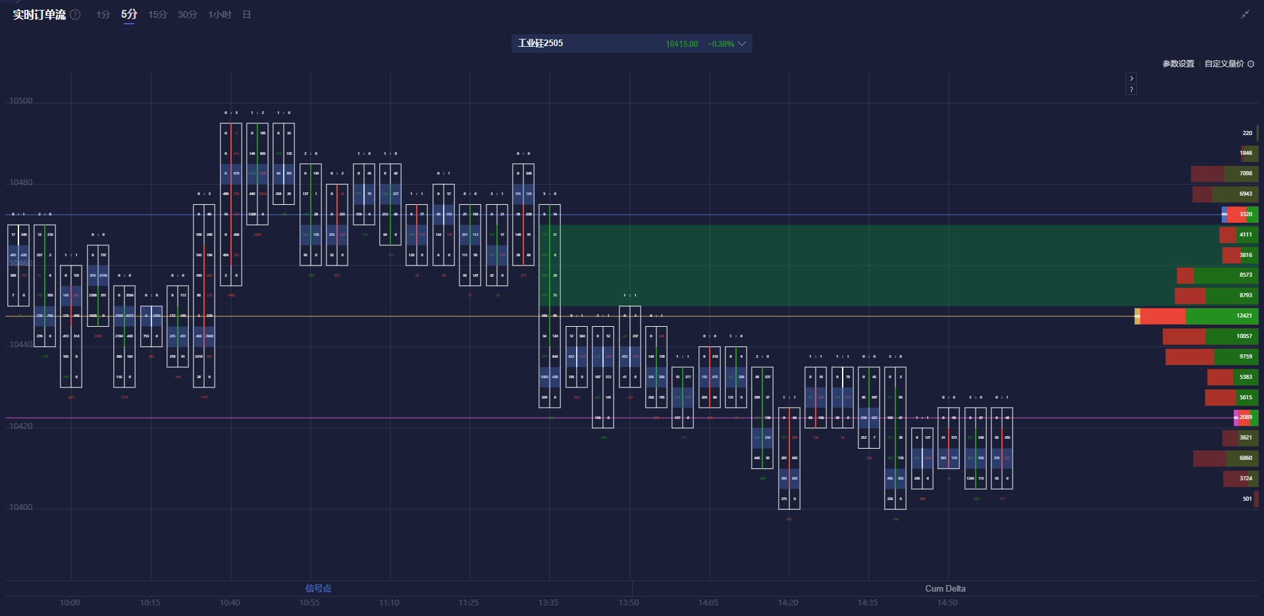
Task: Click the small question-mark box icon
Action: [x=1131, y=90]
